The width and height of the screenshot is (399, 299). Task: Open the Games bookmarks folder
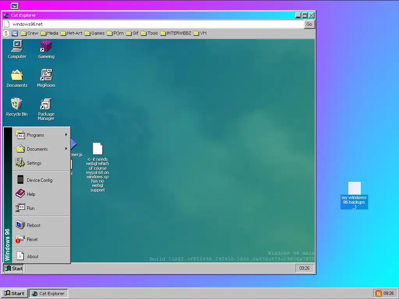point(95,33)
